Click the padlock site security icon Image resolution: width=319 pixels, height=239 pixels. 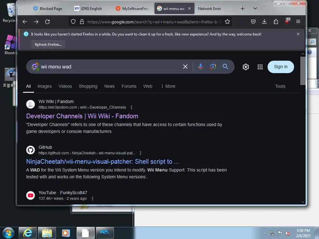(82, 21)
